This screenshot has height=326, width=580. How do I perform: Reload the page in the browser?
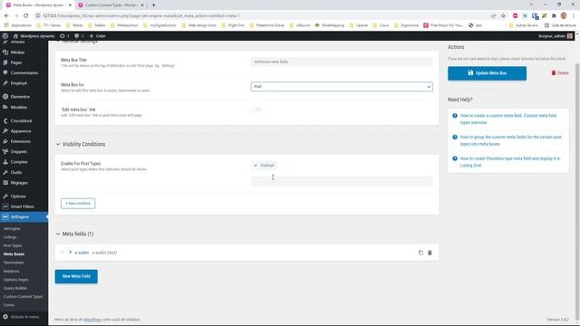26,16
